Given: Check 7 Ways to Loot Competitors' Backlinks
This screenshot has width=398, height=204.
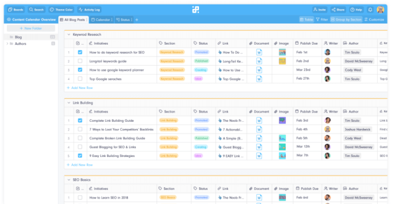Looking at the screenshot, I should [80, 129].
